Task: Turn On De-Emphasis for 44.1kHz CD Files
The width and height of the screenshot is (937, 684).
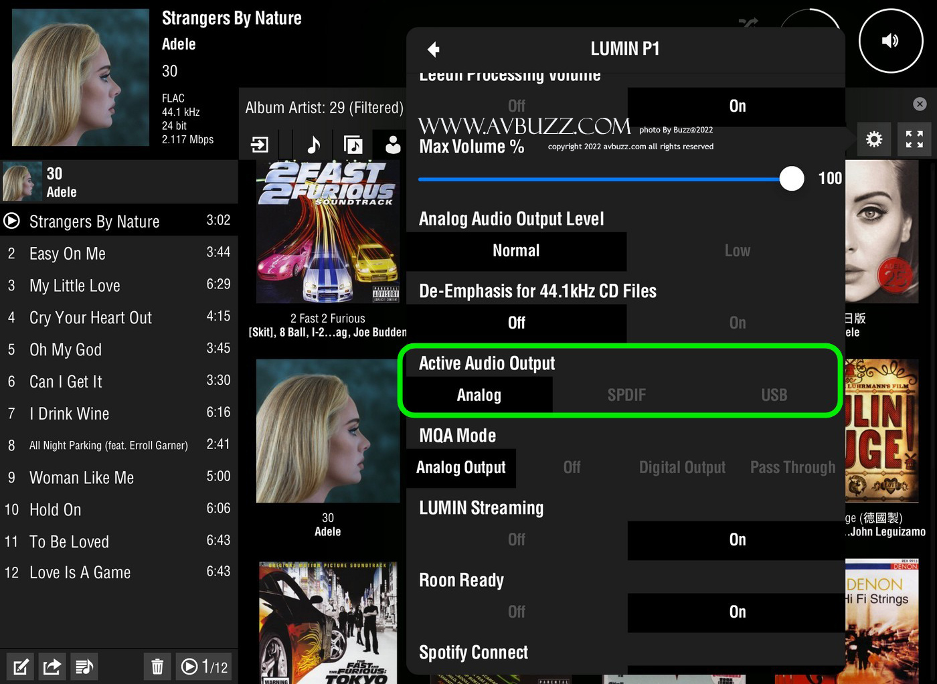Action: click(737, 323)
